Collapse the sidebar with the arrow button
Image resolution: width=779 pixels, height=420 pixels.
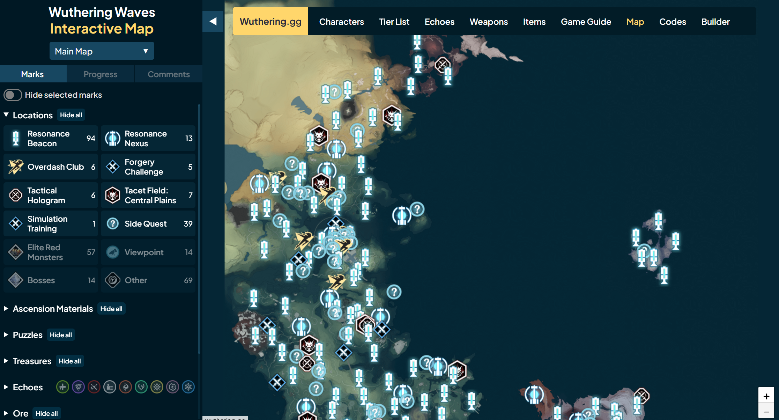(213, 21)
